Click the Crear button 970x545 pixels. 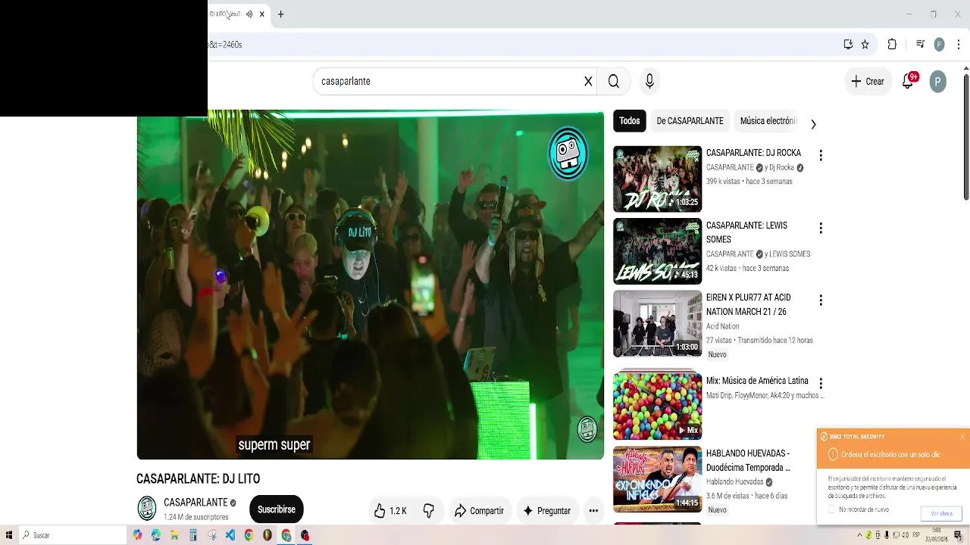(868, 81)
